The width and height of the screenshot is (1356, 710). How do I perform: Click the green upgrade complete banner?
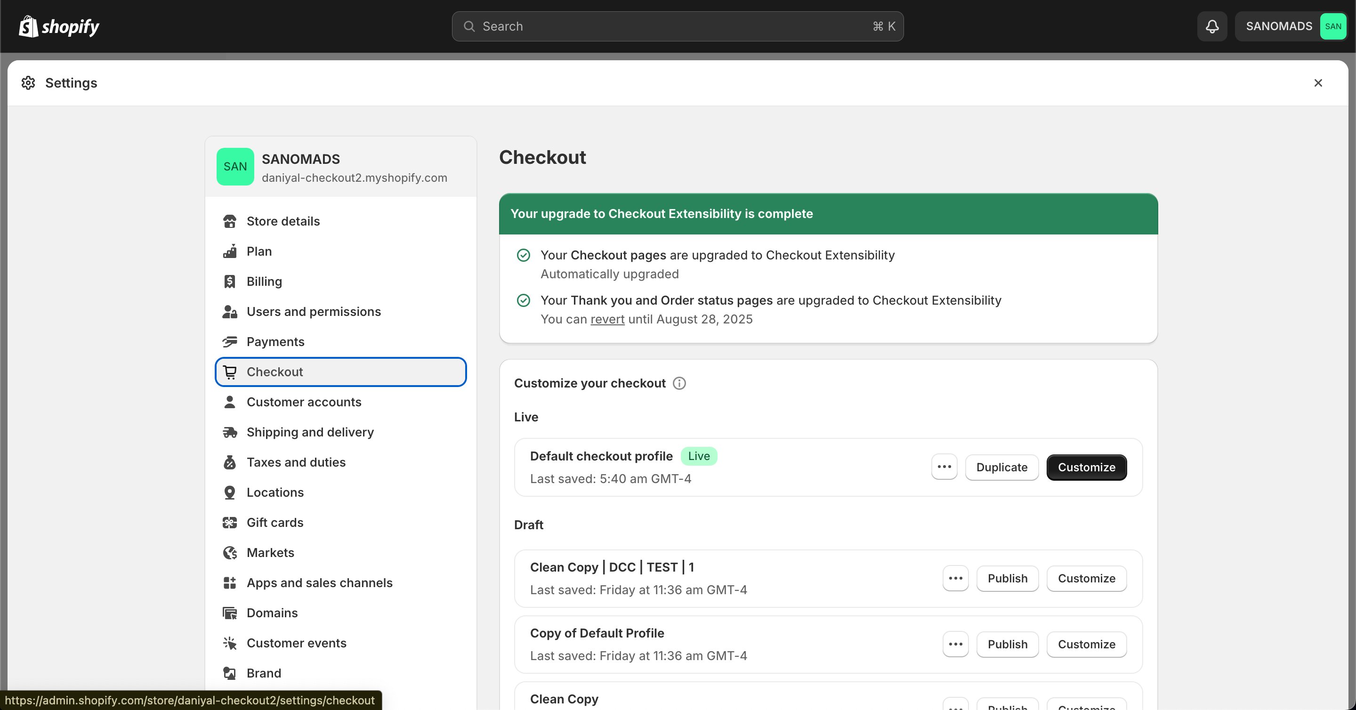pos(828,214)
